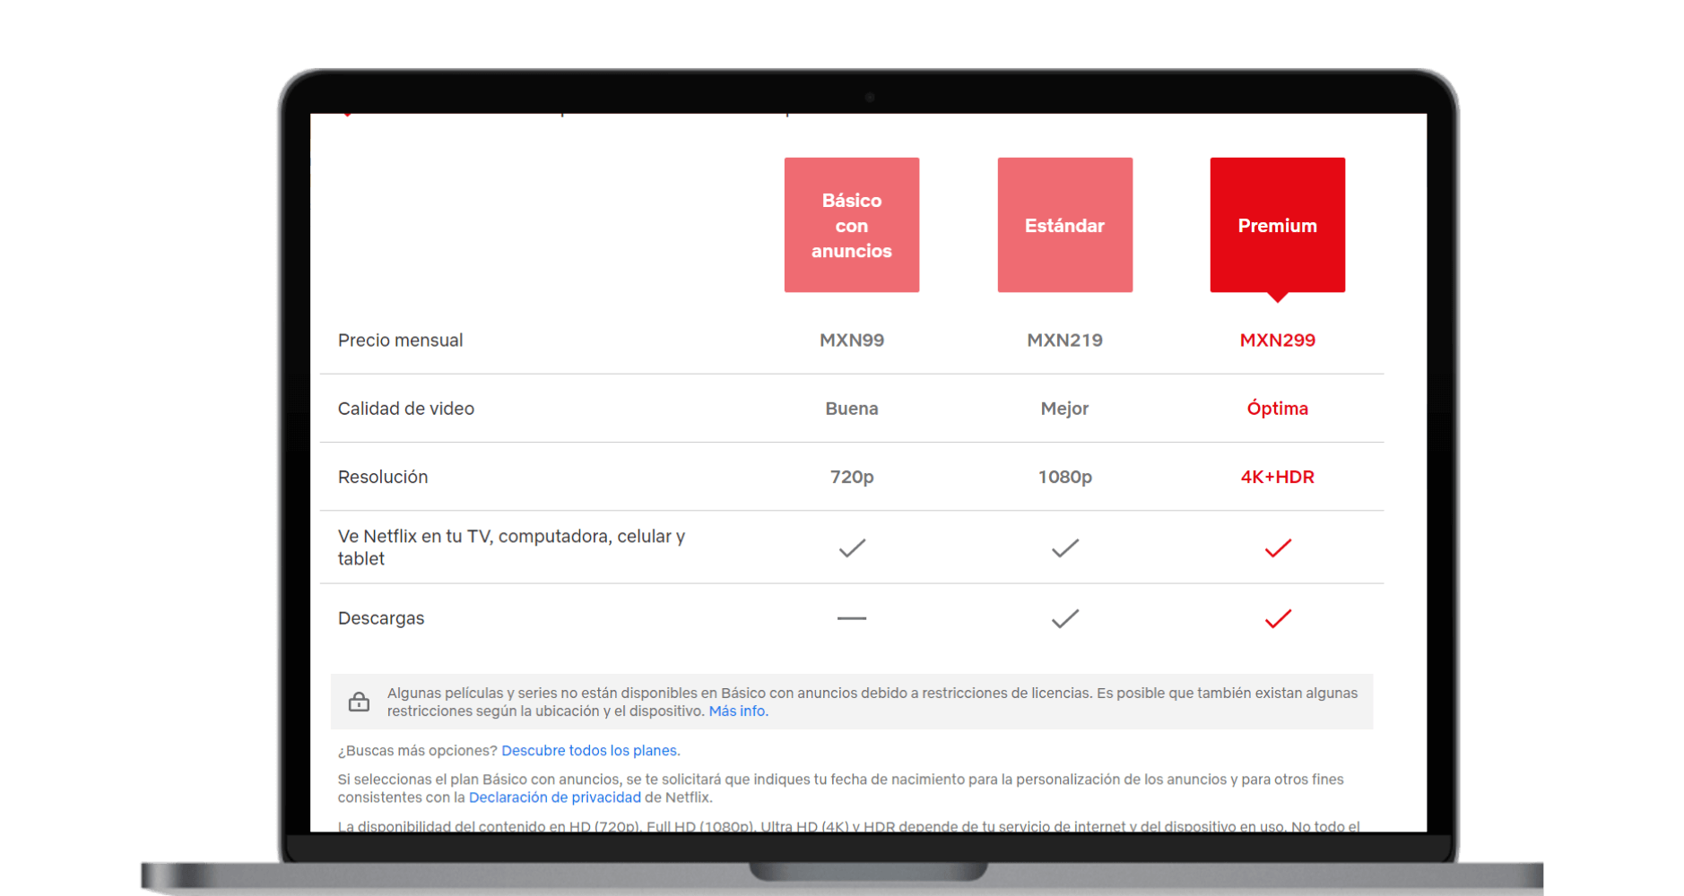Open Descubre todos los planes link

589,751
